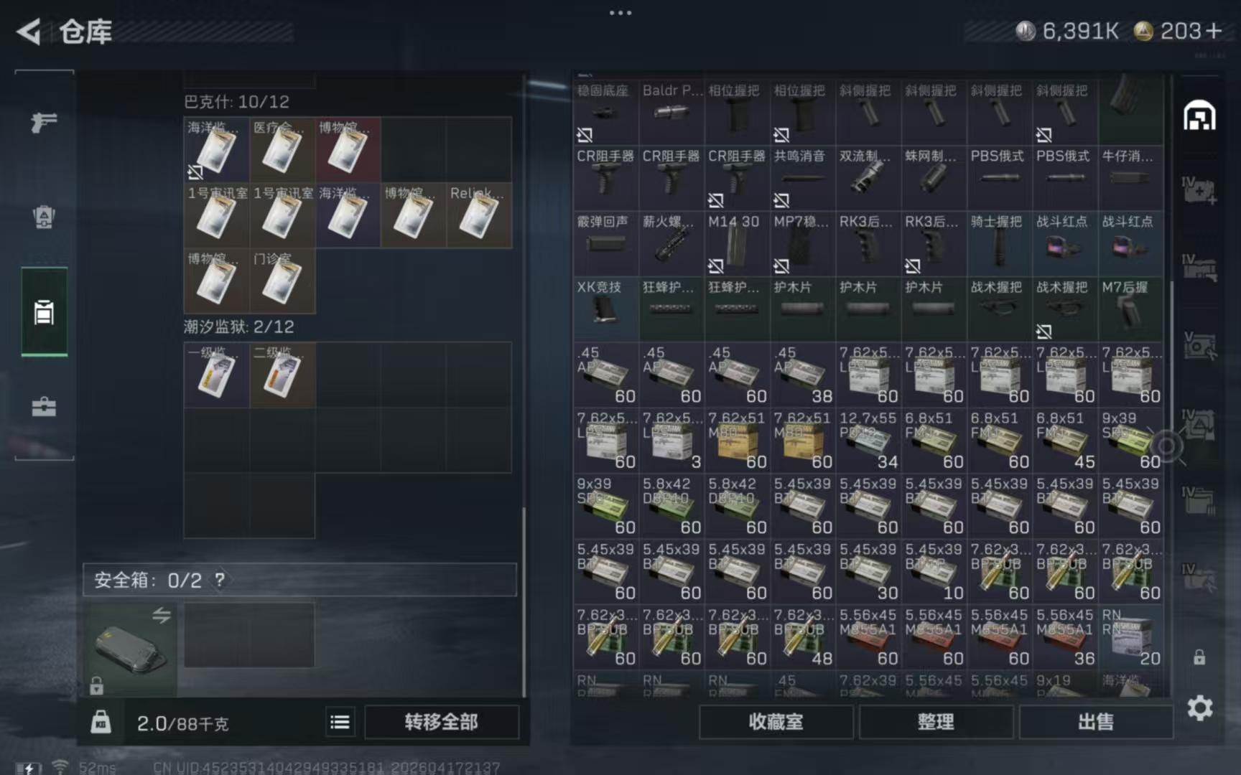Open the level IV weapon case
This screenshot has height=775, width=1241.
pos(1199,268)
